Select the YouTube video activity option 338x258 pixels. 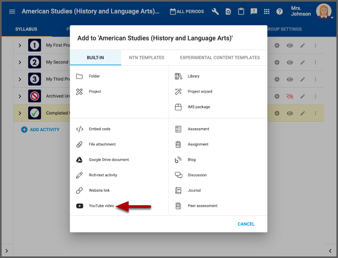tap(101, 206)
